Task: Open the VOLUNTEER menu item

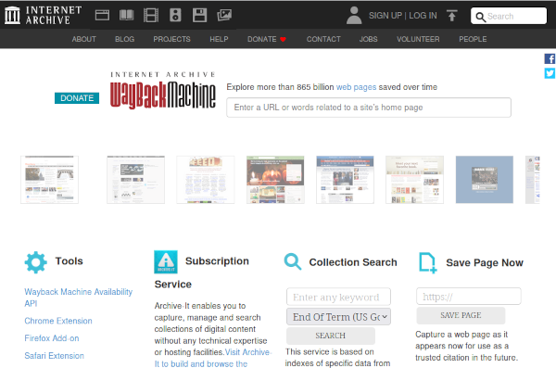Action: point(418,39)
